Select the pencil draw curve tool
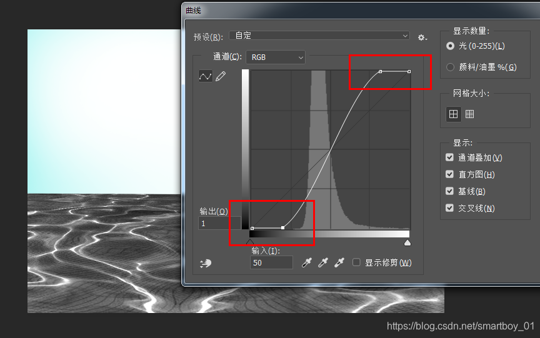Screen dimensions: 540x338 click(221, 76)
